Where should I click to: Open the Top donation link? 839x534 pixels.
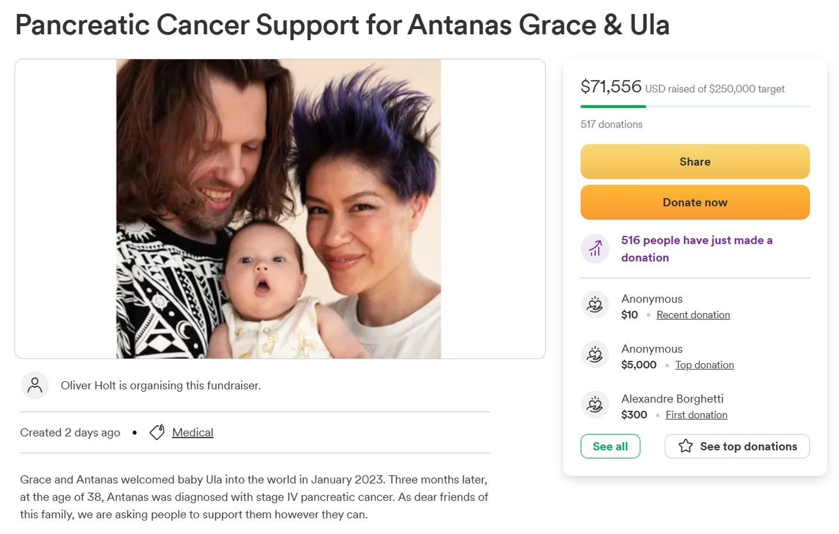pyautogui.click(x=704, y=365)
